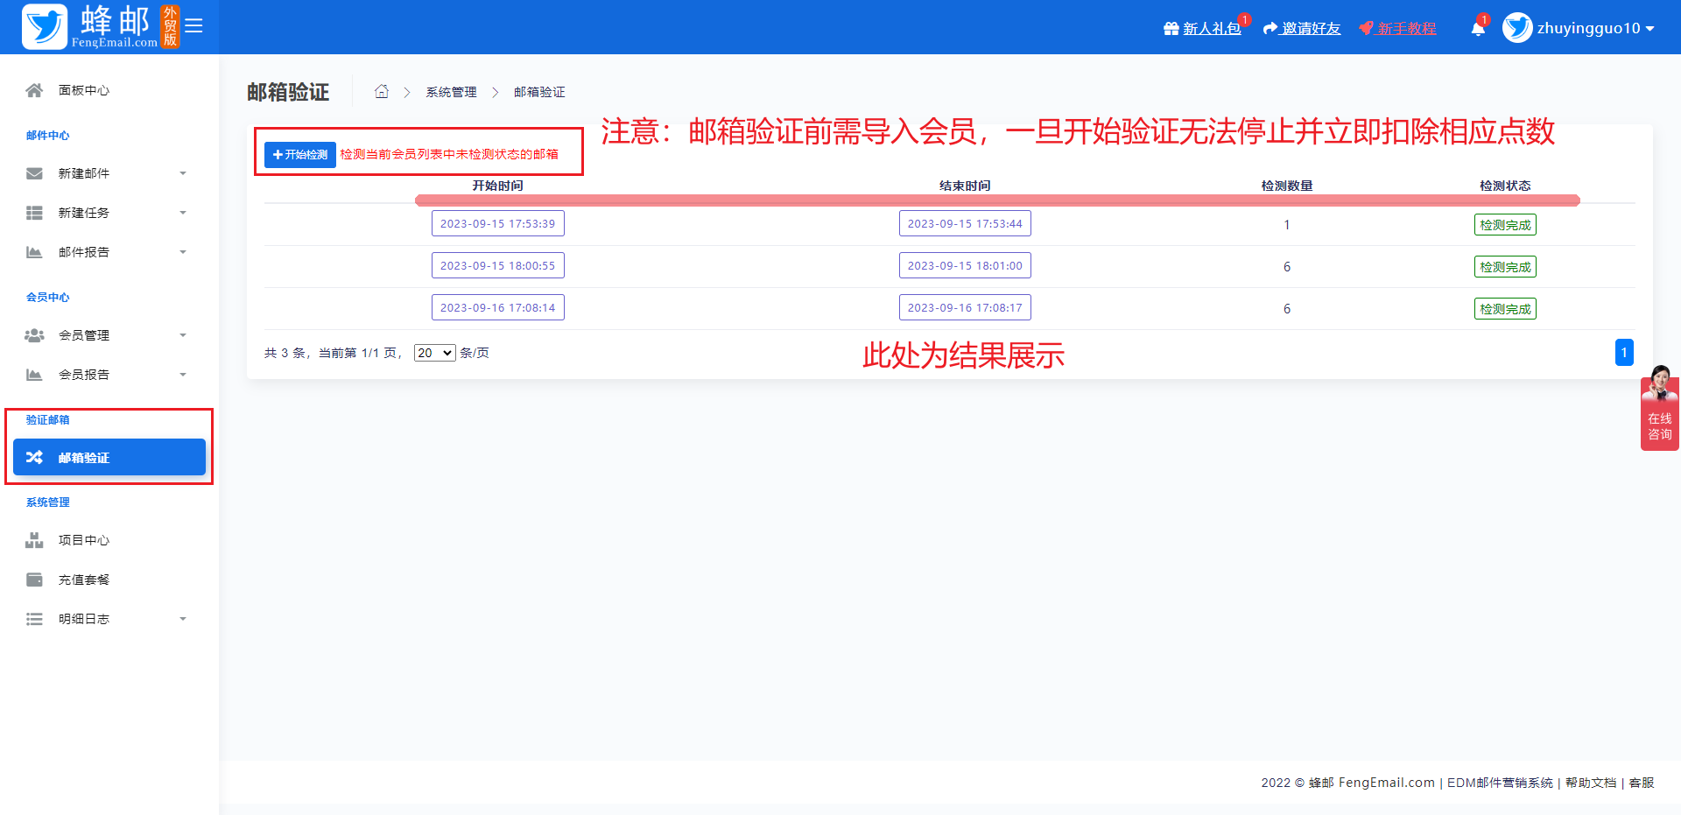Toggle the hamburger sidebar menu
This screenshot has height=815, width=1681.
[x=193, y=26]
